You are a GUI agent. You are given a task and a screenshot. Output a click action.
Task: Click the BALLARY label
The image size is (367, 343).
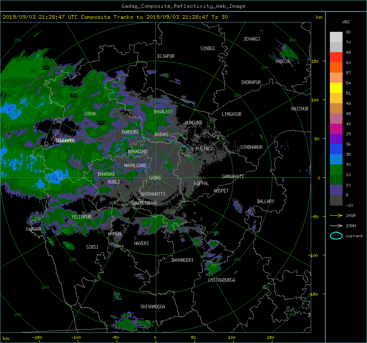265,201
